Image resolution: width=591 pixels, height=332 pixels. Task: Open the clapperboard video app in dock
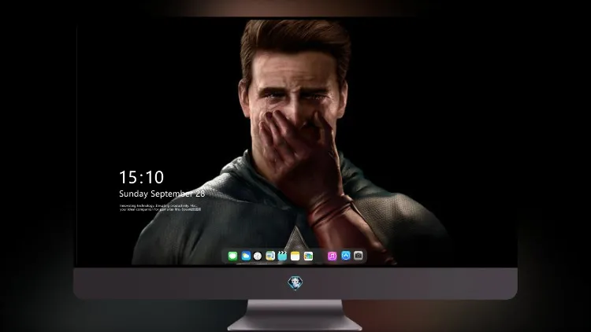coord(282,256)
